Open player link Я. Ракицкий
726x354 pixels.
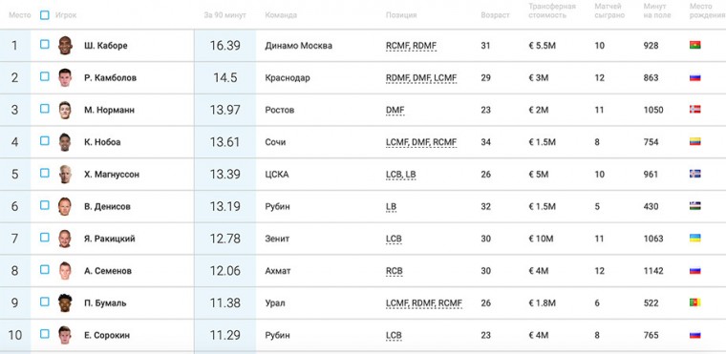110,239
